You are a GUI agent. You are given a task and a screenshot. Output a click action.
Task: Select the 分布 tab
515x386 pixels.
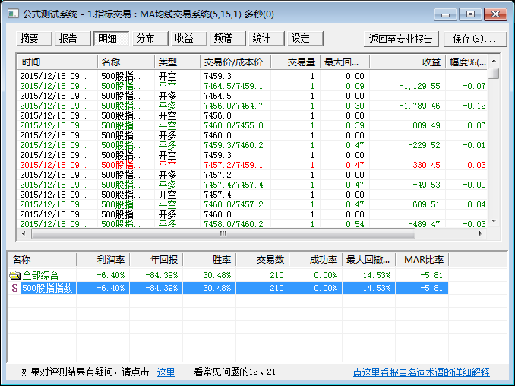(x=145, y=39)
